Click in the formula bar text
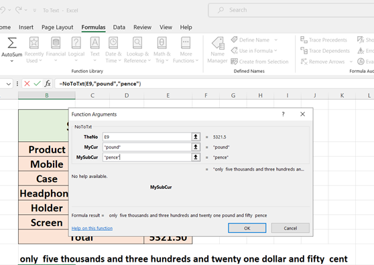374x265 pixels. (100, 84)
